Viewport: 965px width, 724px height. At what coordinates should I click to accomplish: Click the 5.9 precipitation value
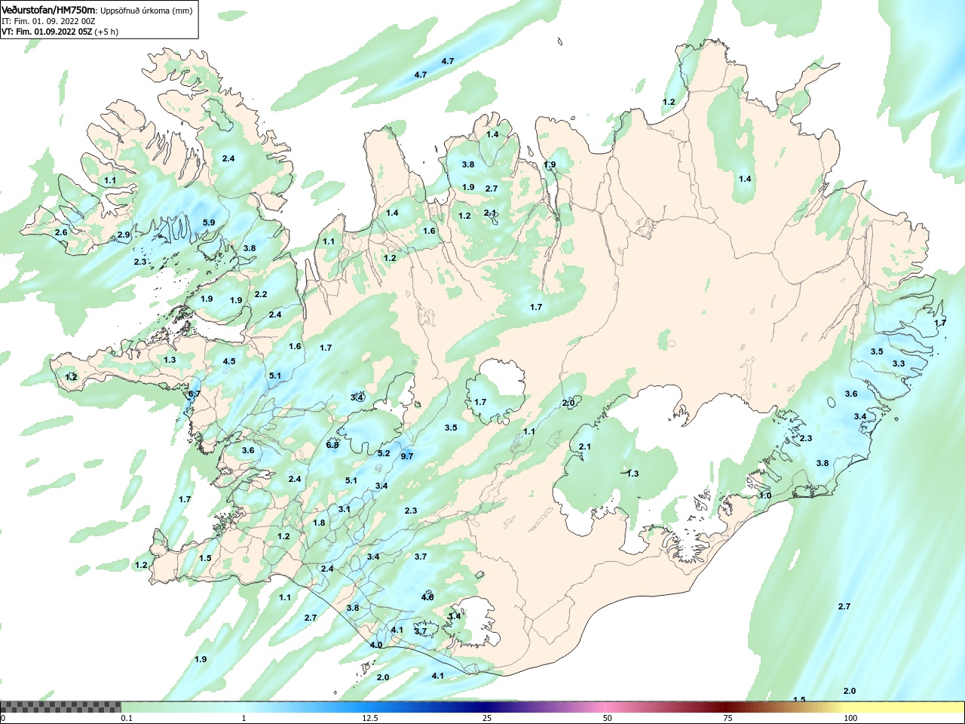click(209, 222)
